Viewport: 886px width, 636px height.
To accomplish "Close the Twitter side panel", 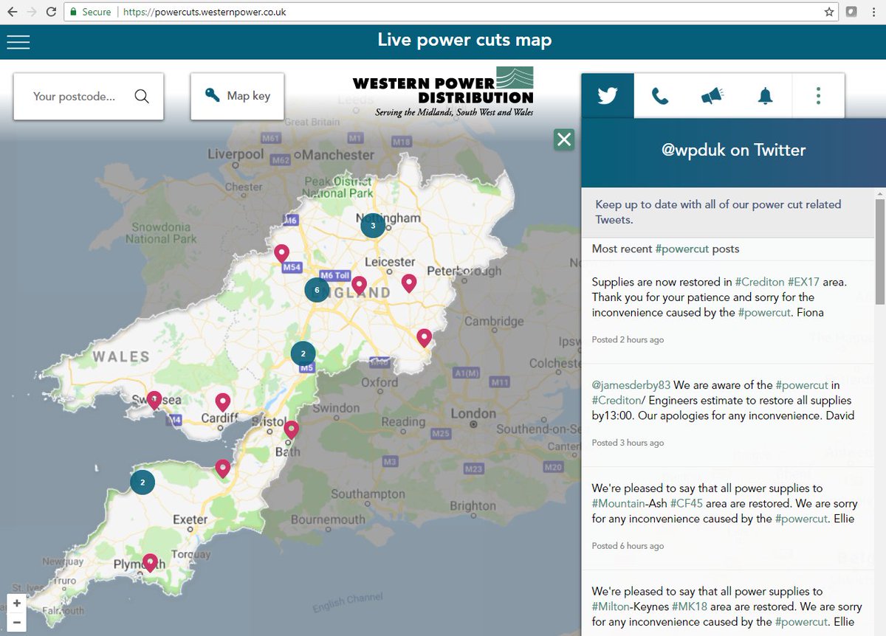I will [564, 139].
